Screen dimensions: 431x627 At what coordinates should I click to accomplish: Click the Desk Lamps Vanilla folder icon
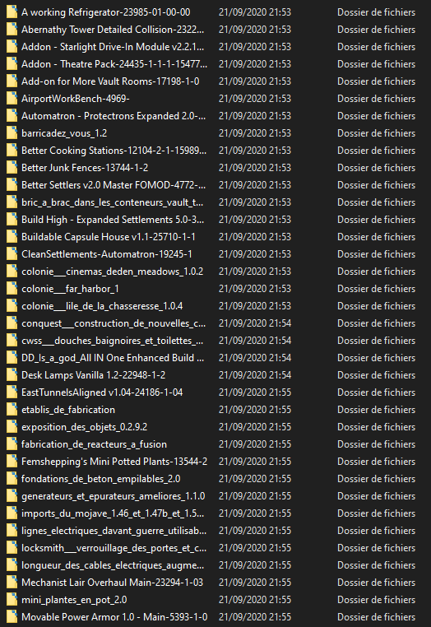(12, 374)
